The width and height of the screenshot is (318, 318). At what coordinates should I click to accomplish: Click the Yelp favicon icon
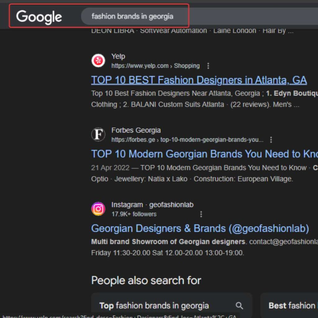98,61
